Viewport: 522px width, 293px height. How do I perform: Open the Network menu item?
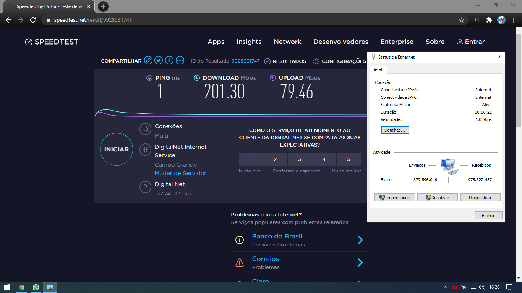[x=287, y=42]
